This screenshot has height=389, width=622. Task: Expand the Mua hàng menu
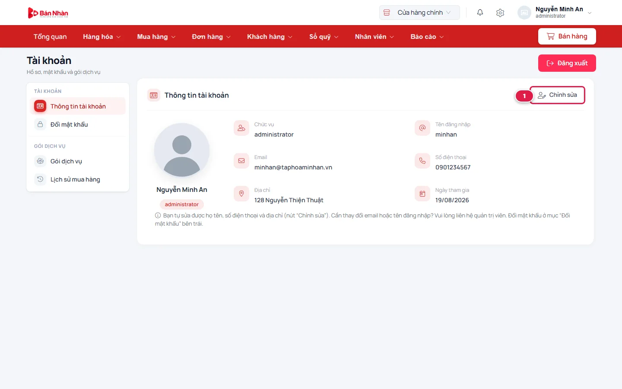point(156,37)
